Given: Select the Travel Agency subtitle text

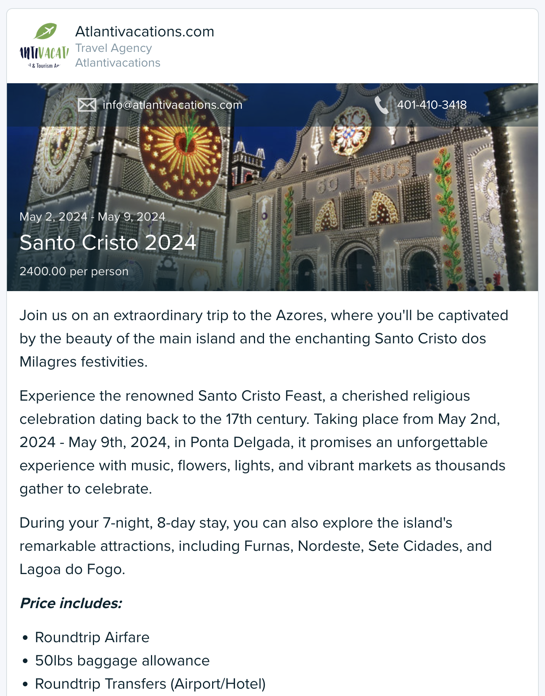Looking at the screenshot, I should [113, 48].
